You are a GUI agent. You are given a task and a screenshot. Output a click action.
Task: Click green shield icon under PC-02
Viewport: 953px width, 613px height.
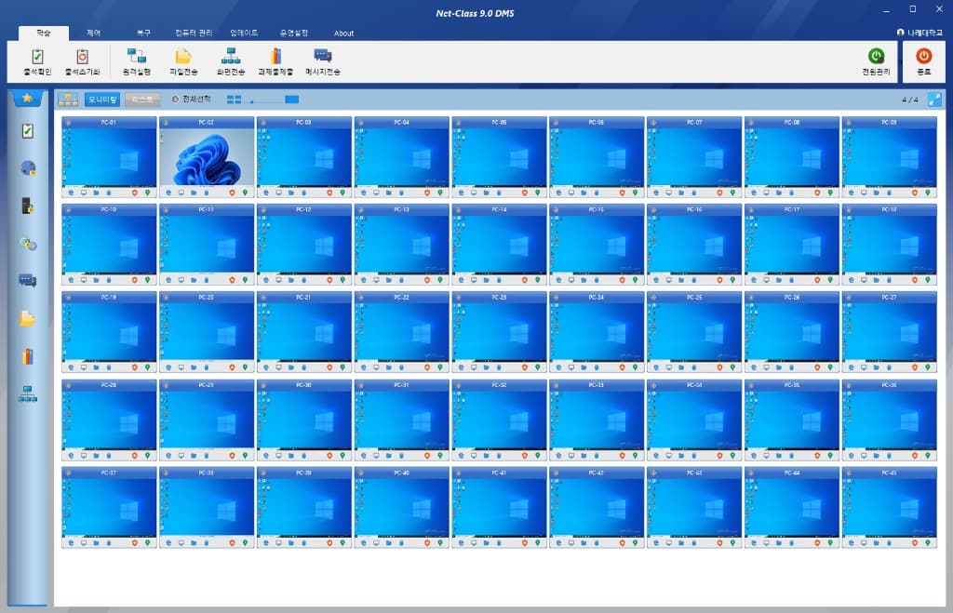[245, 193]
